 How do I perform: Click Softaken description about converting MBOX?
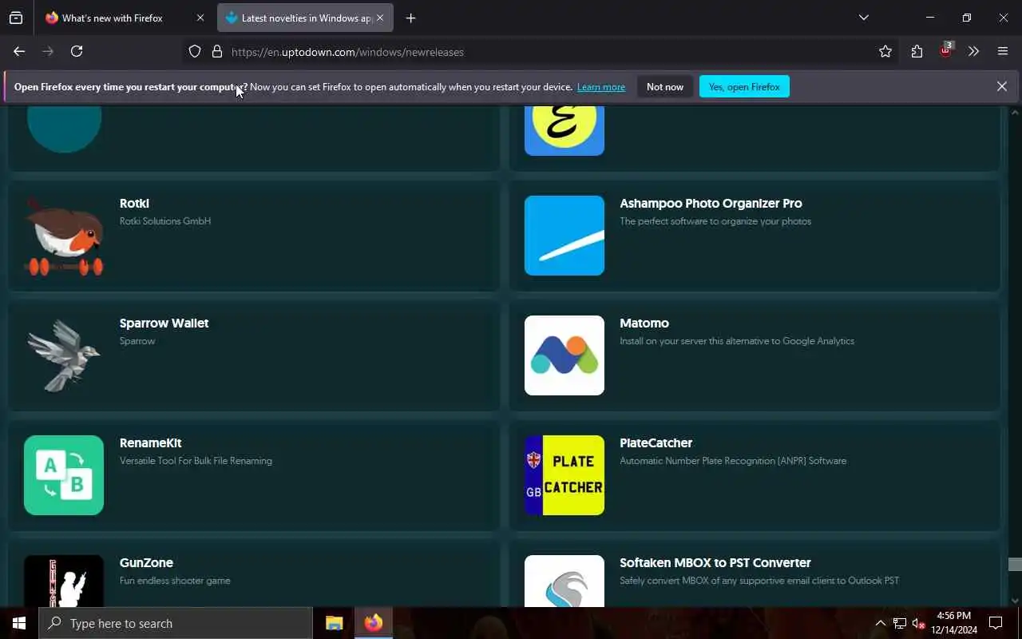(759, 581)
